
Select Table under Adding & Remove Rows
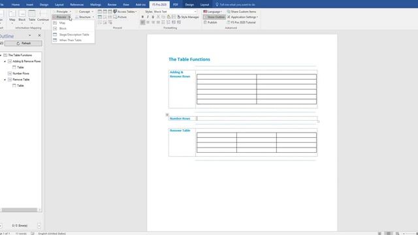(20, 67)
